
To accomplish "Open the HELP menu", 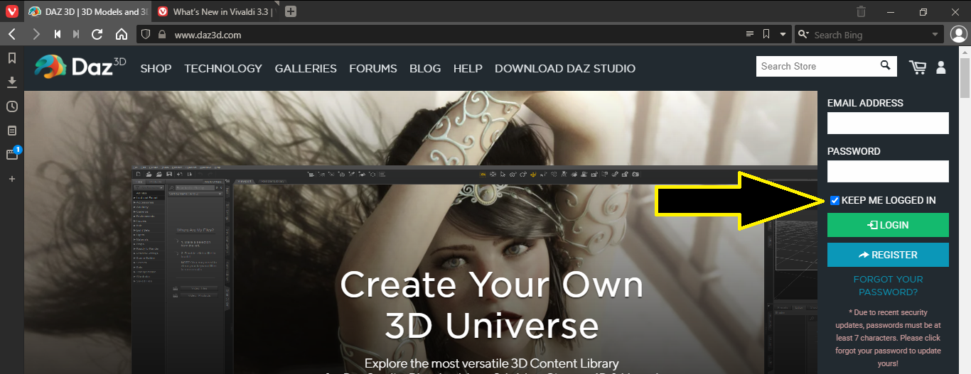I will tap(468, 69).
